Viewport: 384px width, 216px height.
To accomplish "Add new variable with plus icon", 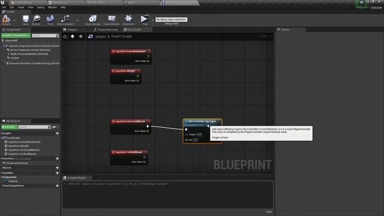I will coord(58,173).
